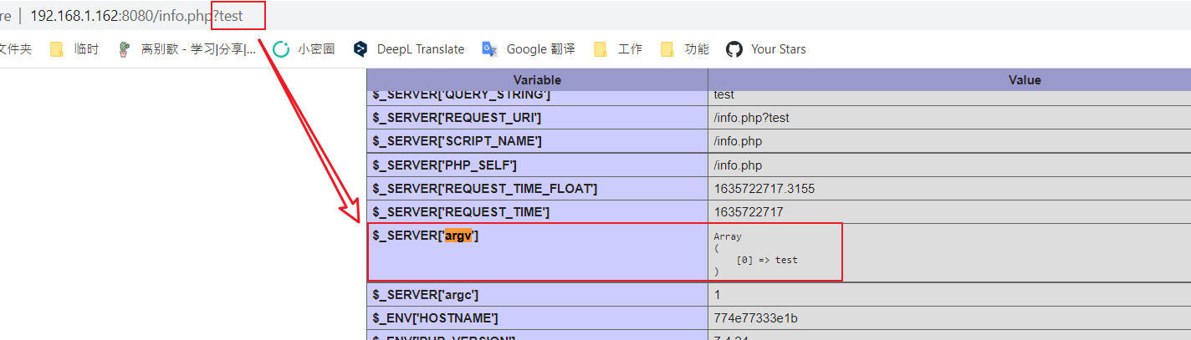Screen dimensions: 1191x340
Task: Click the $_SERVER['SCRIPT_NAME'] variable cell
Action: [x=458, y=141]
